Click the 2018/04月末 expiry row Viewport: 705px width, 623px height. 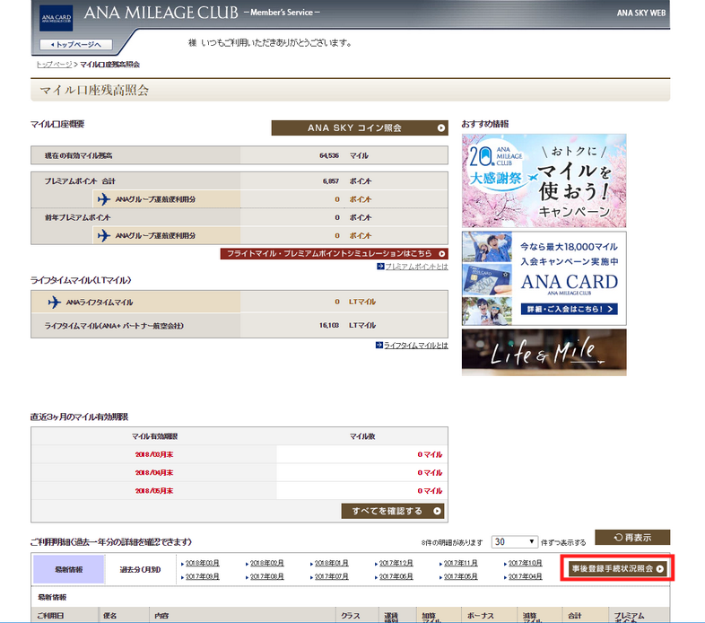(x=239, y=473)
